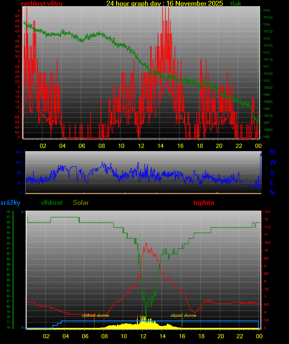
Task: Click the 'E' wind direction letter
Action: [272, 183]
